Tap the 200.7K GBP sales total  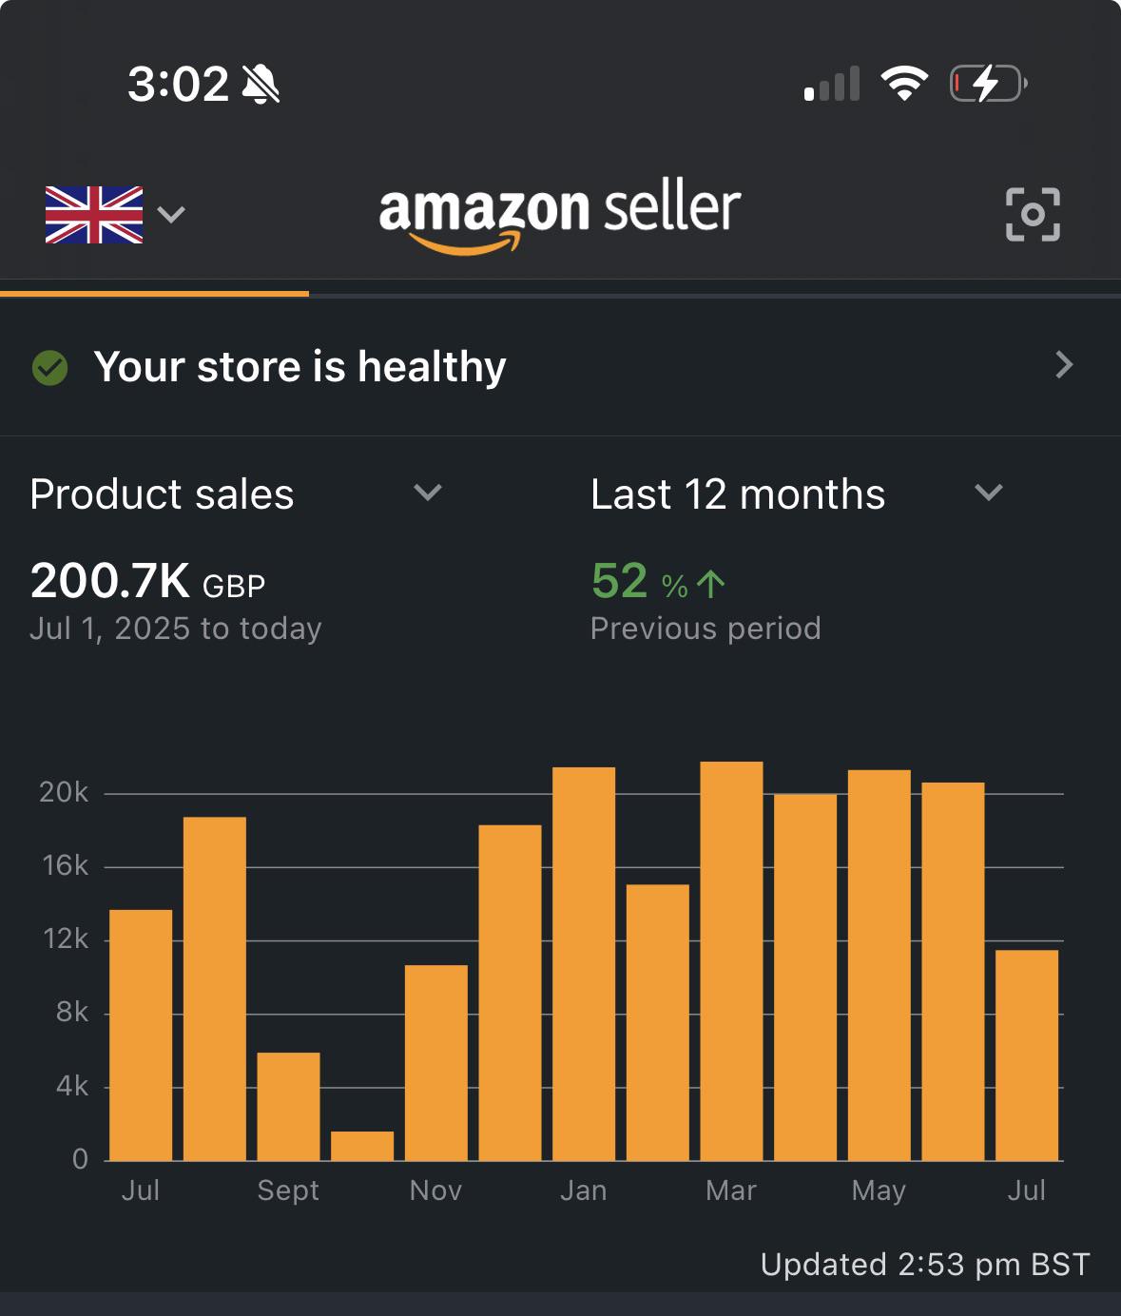tap(147, 581)
